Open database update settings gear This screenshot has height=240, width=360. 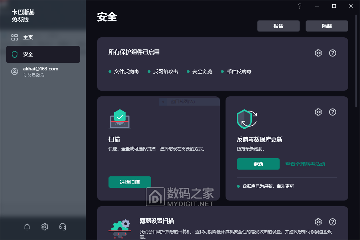[318, 112]
